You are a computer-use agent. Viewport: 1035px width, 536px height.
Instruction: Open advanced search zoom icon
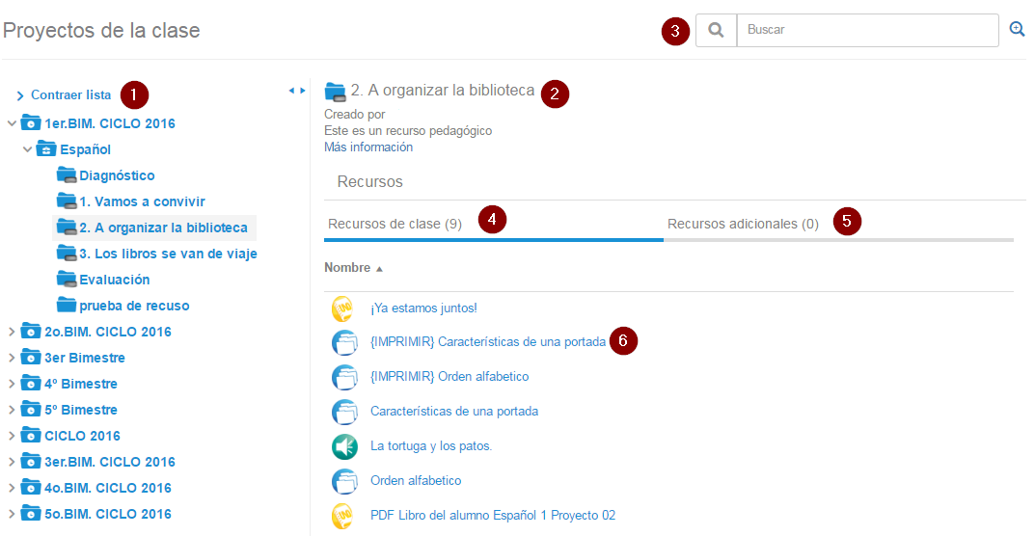pyautogui.click(x=1017, y=30)
